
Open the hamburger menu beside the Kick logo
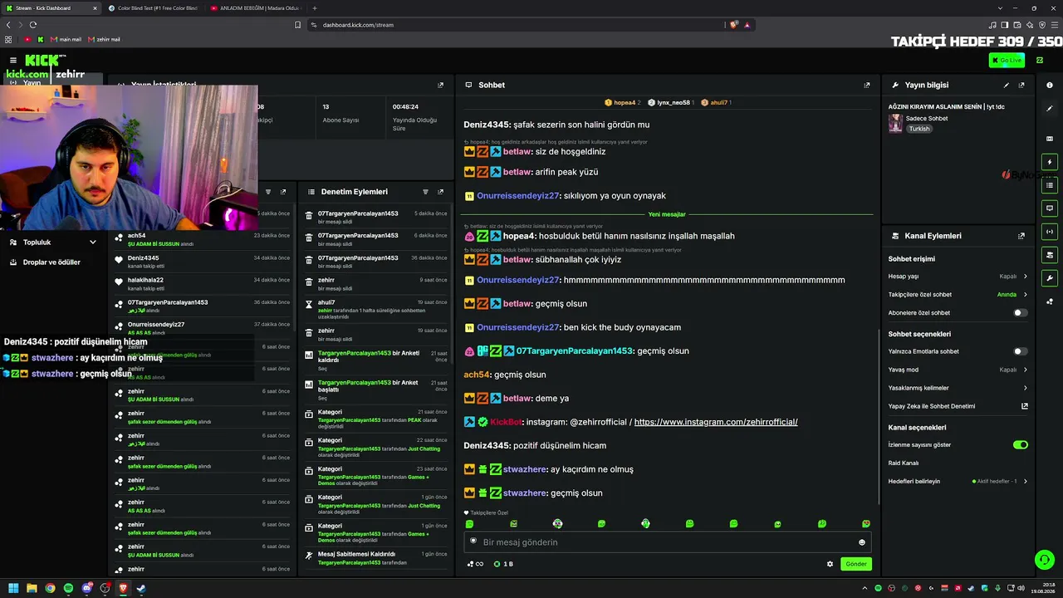13,60
